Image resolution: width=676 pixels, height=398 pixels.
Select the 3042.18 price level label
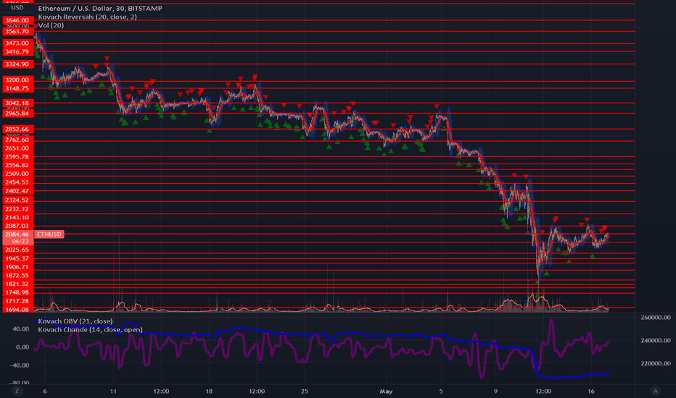pyautogui.click(x=17, y=103)
